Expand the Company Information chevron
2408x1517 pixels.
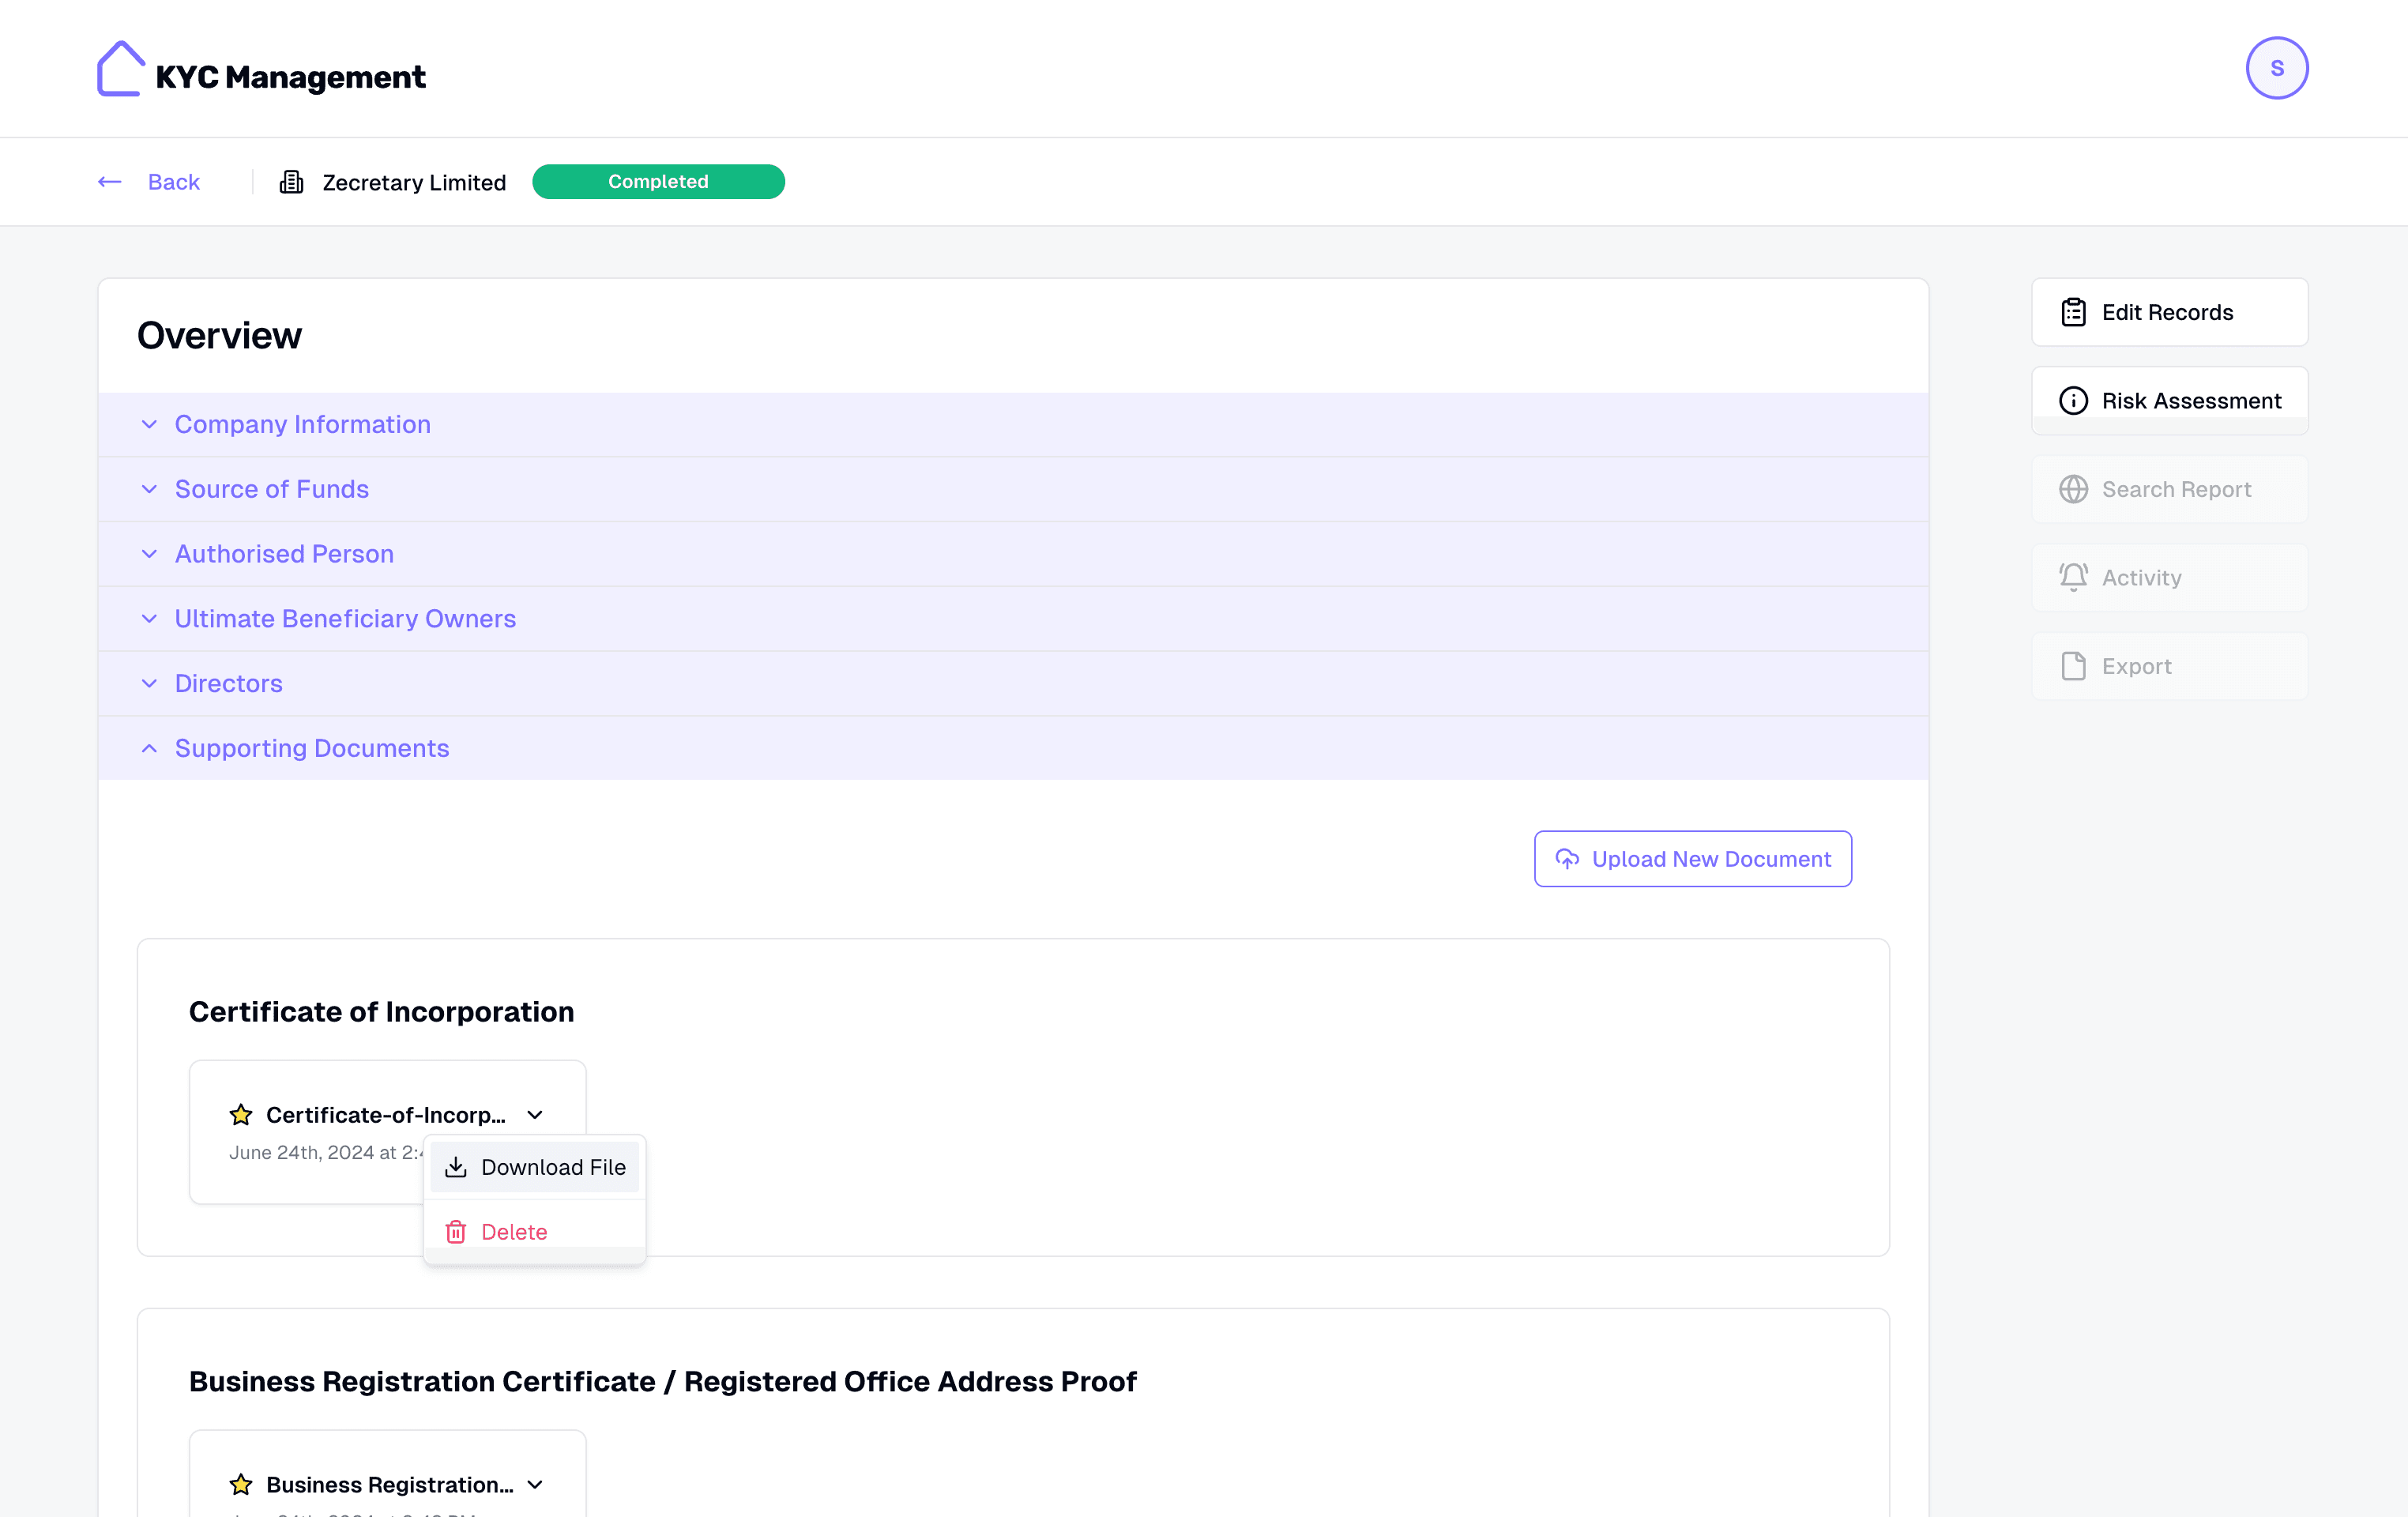tap(149, 425)
